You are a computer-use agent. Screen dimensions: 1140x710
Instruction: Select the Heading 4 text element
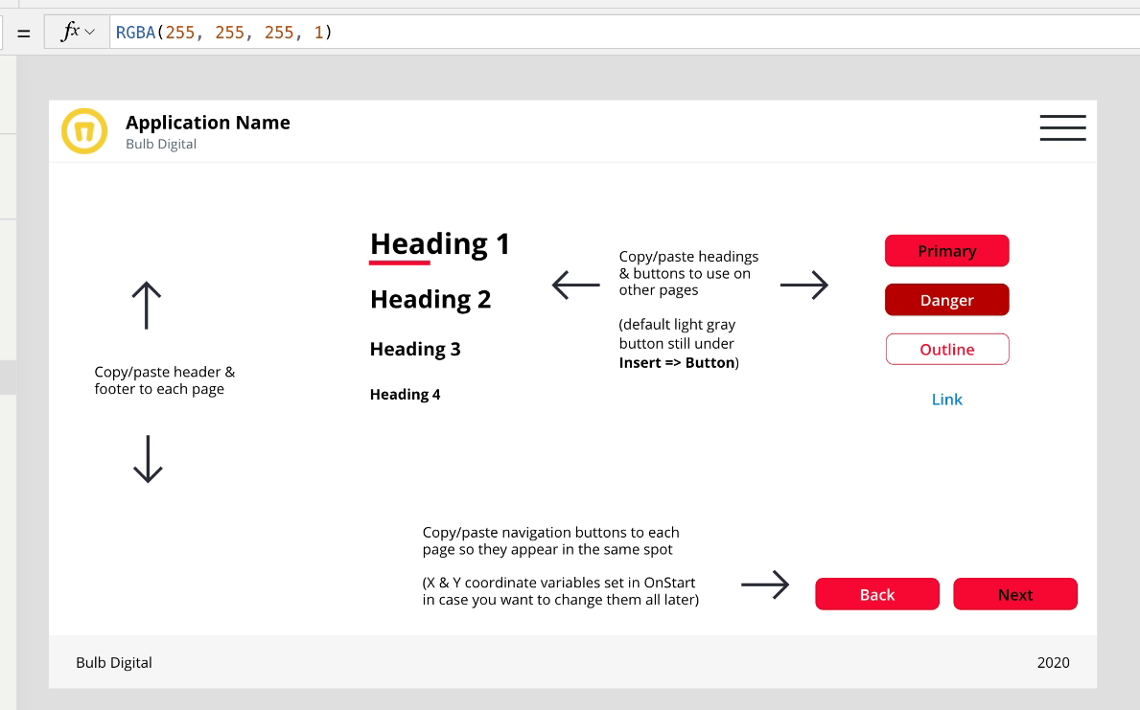[x=405, y=394]
